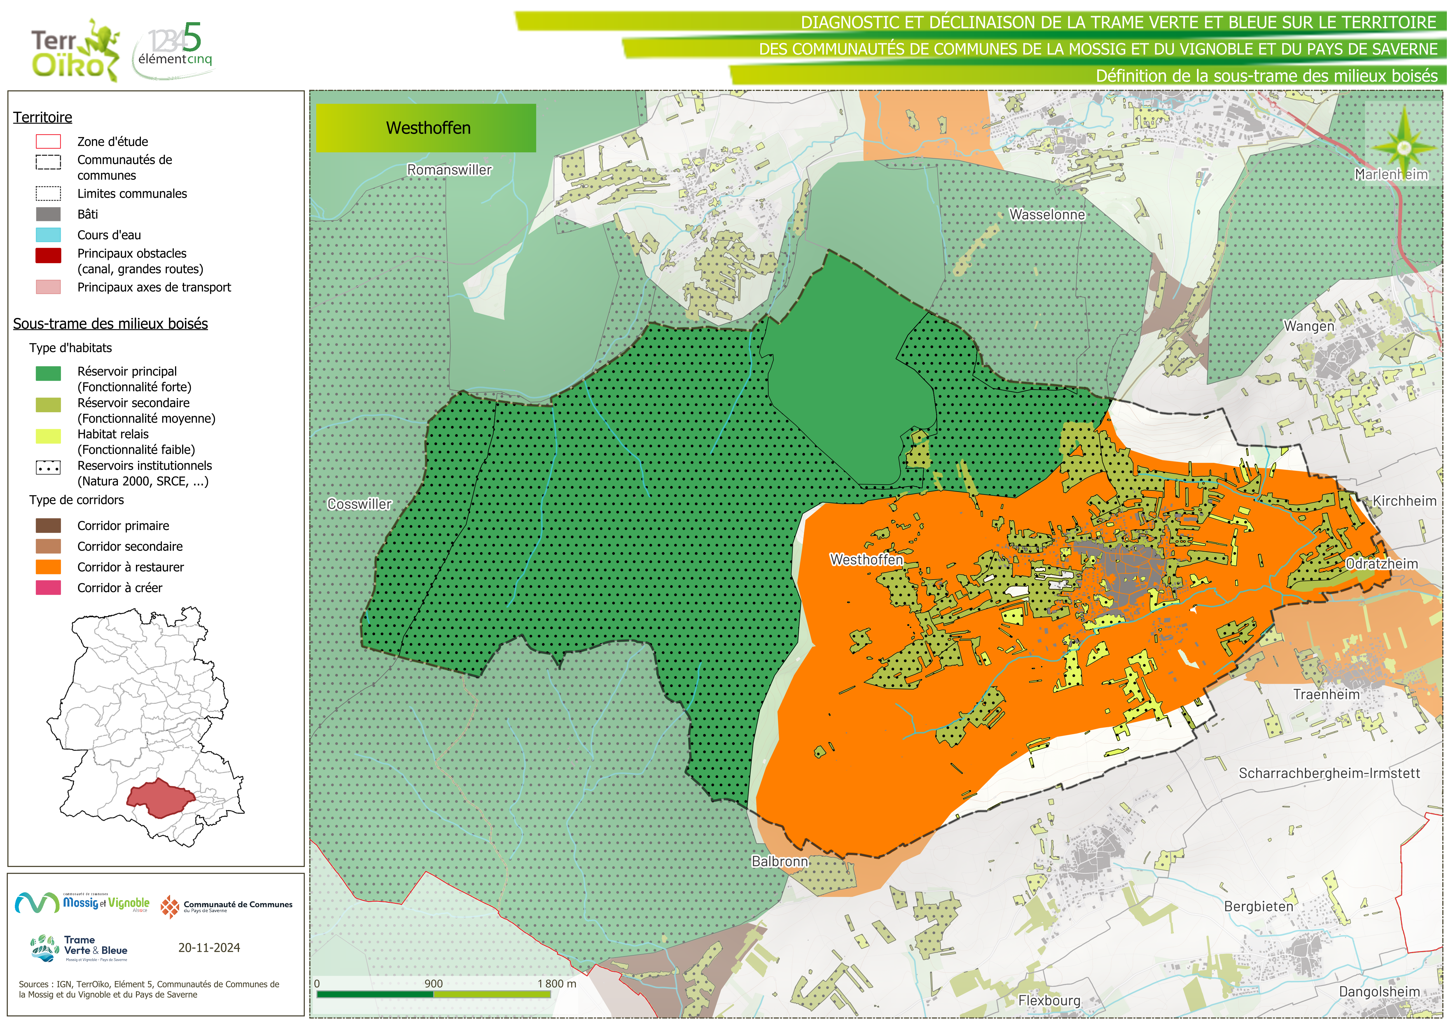Click the Corridor à restaurer orange swatch
1447x1023 pixels.
click(48, 567)
